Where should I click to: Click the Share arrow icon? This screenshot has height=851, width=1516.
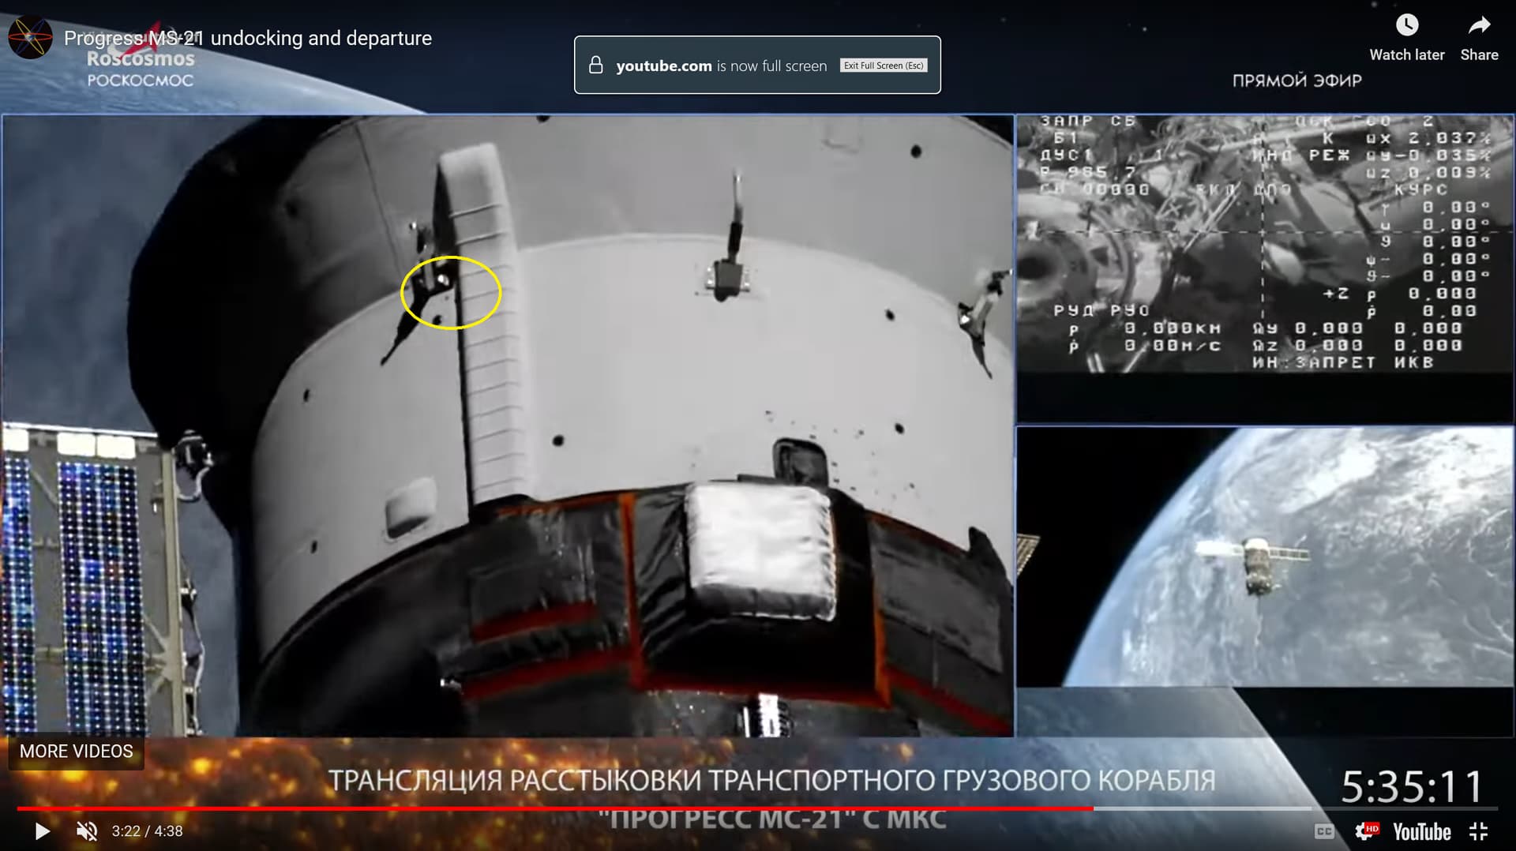1478,26
